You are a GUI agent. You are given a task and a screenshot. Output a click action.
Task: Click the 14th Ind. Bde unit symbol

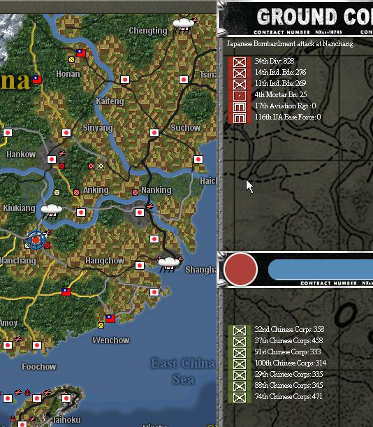click(x=240, y=73)
